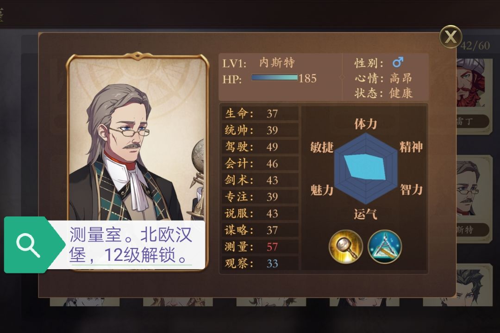Screen dimensions: 500x333
Task: Tap the 心情 高昂 mood label
Action: (x=383, y=78)
